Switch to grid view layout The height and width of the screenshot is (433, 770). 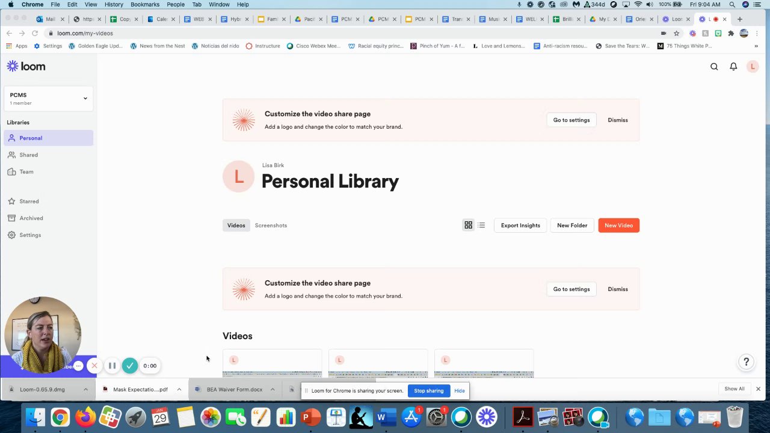pyautogui.click(x=468, y=225)
